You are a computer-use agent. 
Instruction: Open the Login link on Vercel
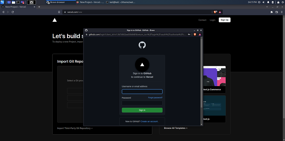213,20
